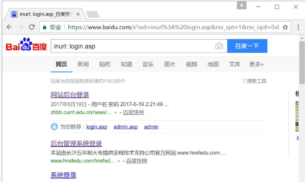Reload the page with the refresh icon
This screenshot has width=305, height=182.
point(32,27)
